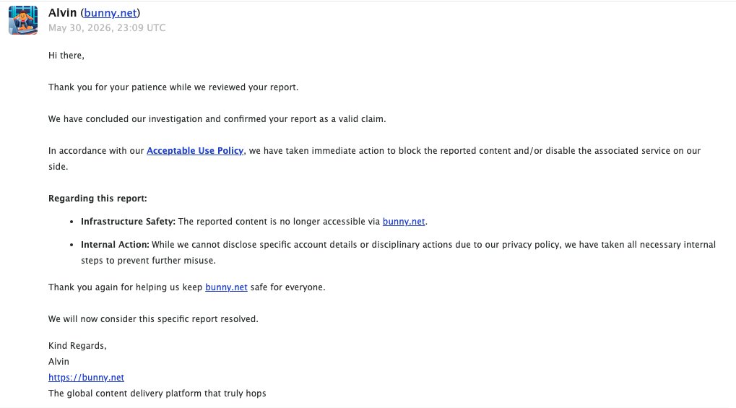Screen dimensions: 736x408
Task: Open bunny.net link beside Alvin's name
Action: click(x=111, y=13)
